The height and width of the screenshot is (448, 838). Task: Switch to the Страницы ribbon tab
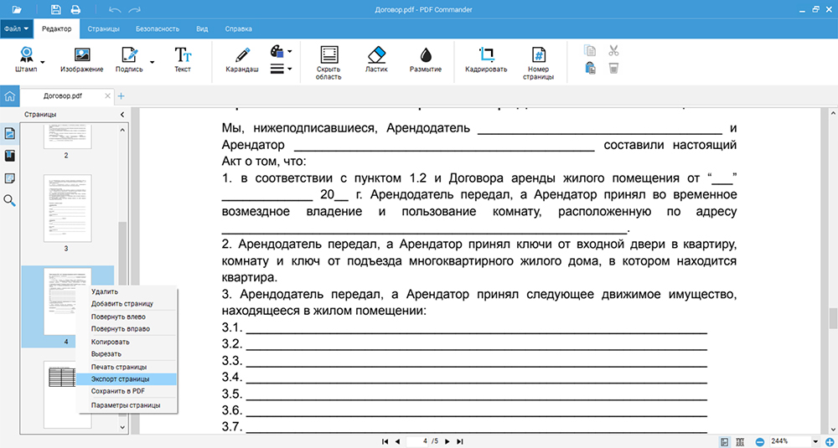tap(104, 28)
